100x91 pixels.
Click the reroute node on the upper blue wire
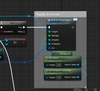pos(29,16)
